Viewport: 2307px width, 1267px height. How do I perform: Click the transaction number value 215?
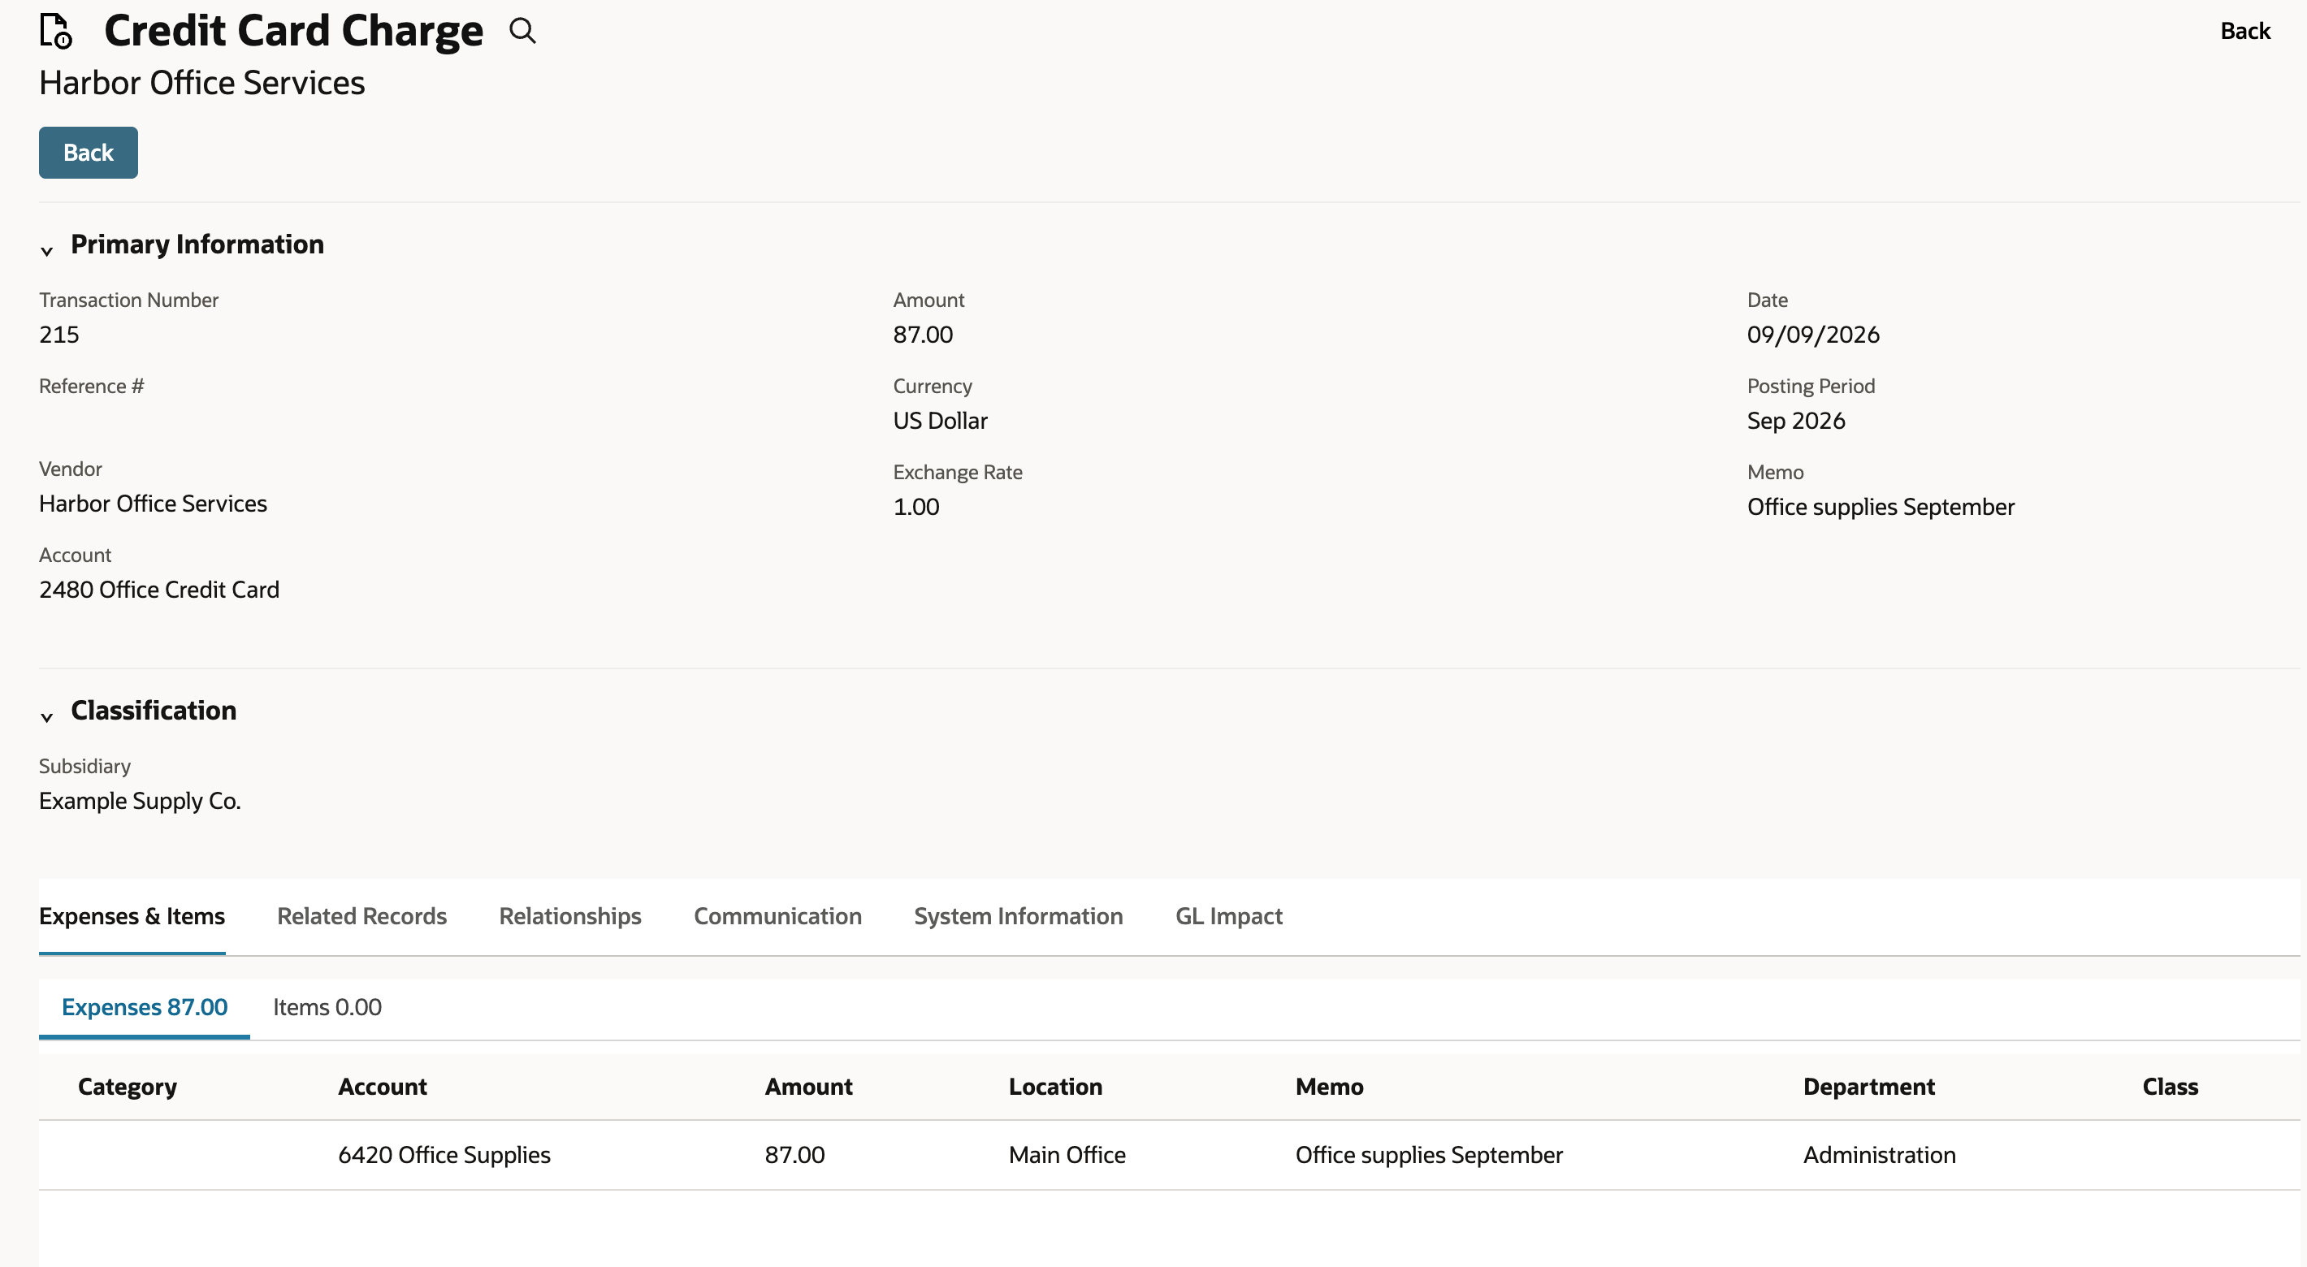[x=59, y=335]
